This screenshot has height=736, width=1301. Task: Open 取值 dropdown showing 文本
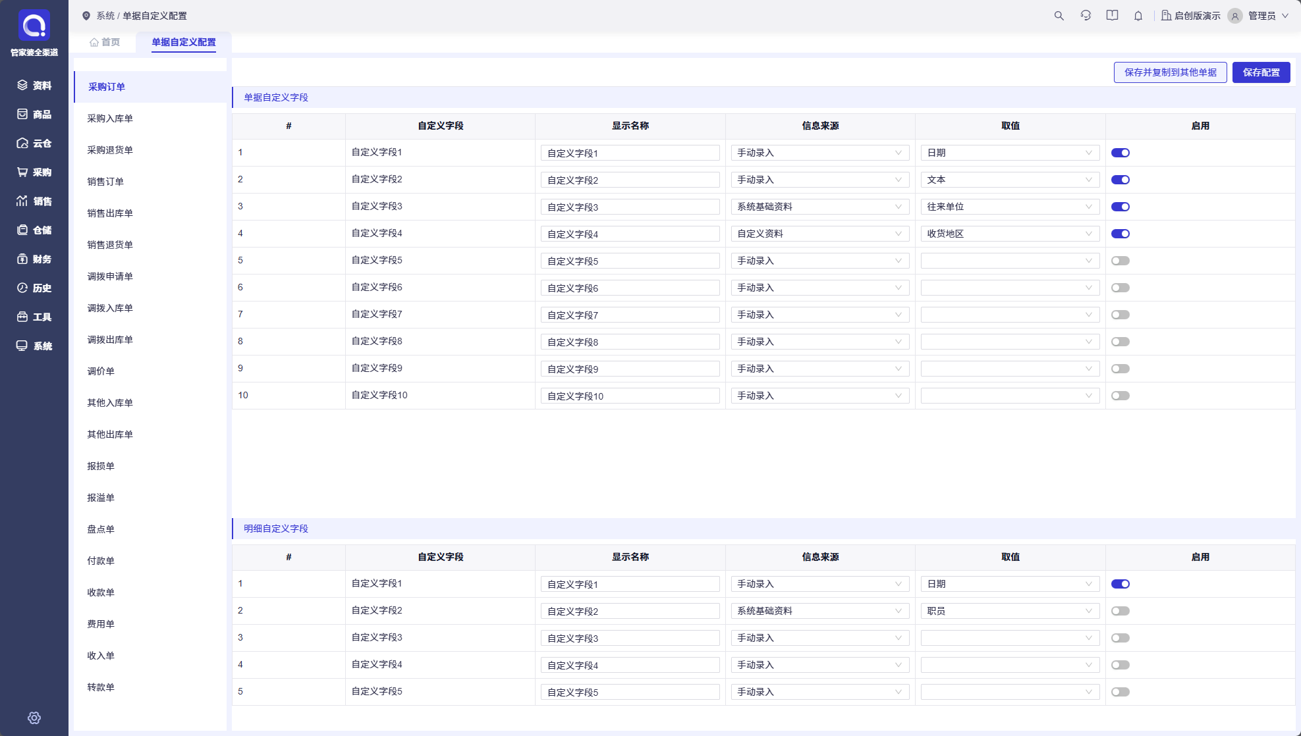pyautogui.click(x=1010, y=180)
